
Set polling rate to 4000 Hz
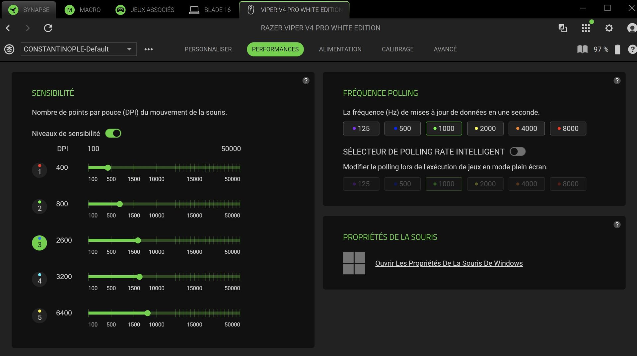(527, 129)
